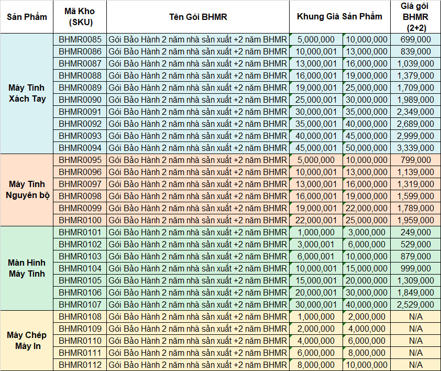Viewport: 441px width, 371px height.
Task: Select SKU cell BHMR0110
Action: pos(80,341)
